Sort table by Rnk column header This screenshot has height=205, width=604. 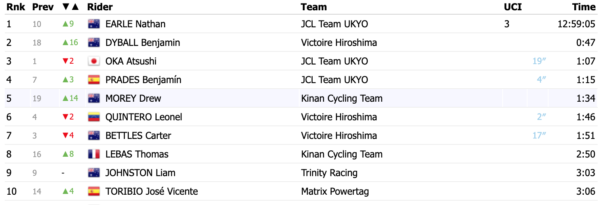tap(16, 7)
